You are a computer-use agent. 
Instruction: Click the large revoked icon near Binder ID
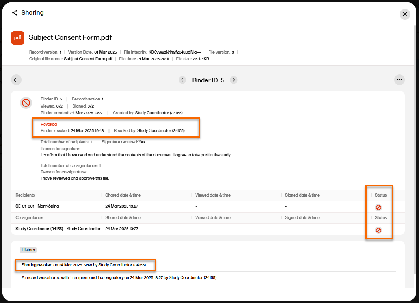pos(26,103)
